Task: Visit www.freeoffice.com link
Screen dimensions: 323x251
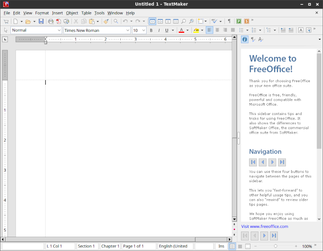Action: [264, 226]
